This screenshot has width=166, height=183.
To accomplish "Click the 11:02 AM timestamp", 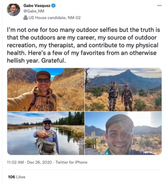I will point(15,162).
